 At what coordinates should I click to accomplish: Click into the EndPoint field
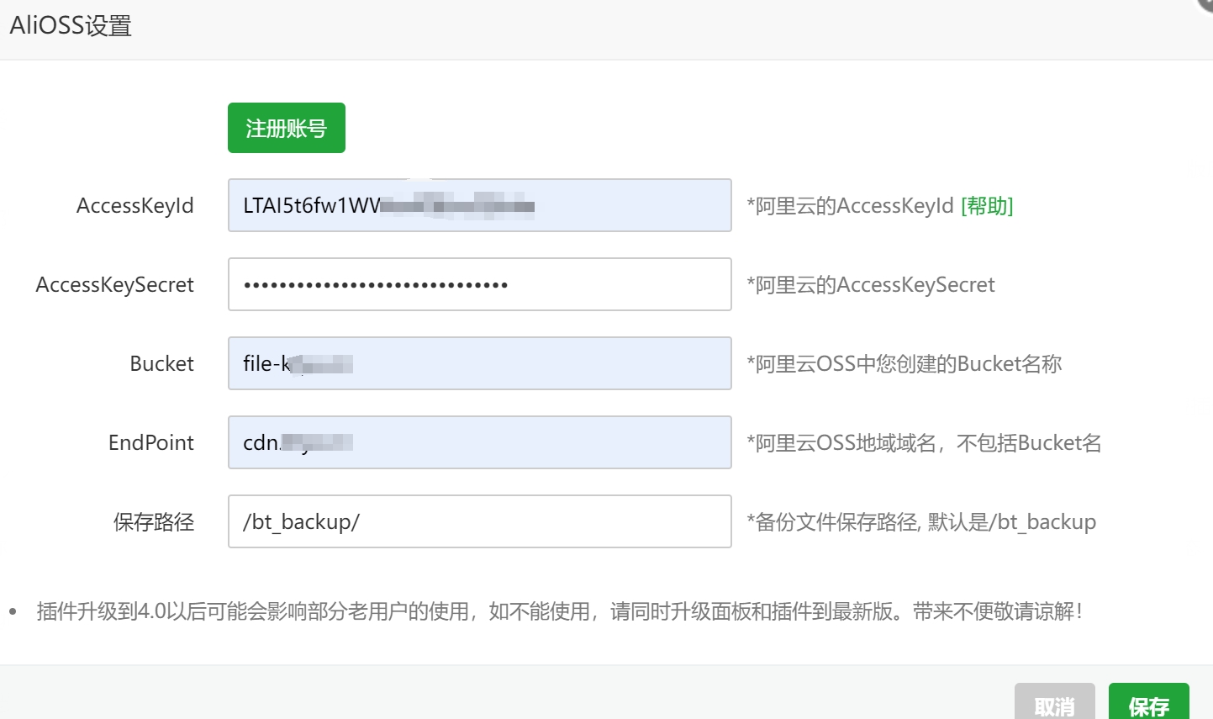[479, 442]
